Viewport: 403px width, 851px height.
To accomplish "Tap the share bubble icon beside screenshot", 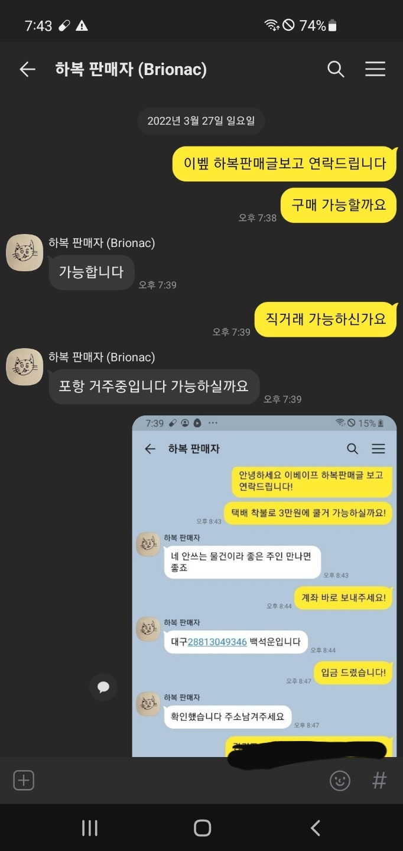I will [103, 687].
